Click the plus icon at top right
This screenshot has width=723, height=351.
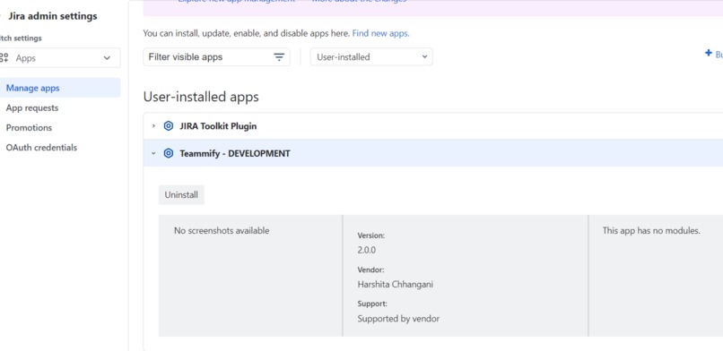point(709,54)
